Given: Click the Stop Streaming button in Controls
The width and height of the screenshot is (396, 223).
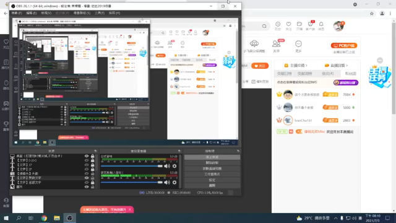Looking at the screenshot, I should [212, 157].
